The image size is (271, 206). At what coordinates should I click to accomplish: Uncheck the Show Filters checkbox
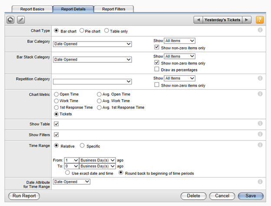tap(56, 135)
